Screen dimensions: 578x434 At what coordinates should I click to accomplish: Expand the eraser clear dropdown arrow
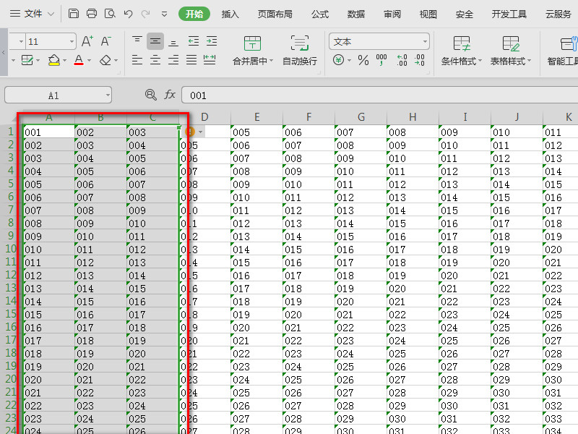116,60
